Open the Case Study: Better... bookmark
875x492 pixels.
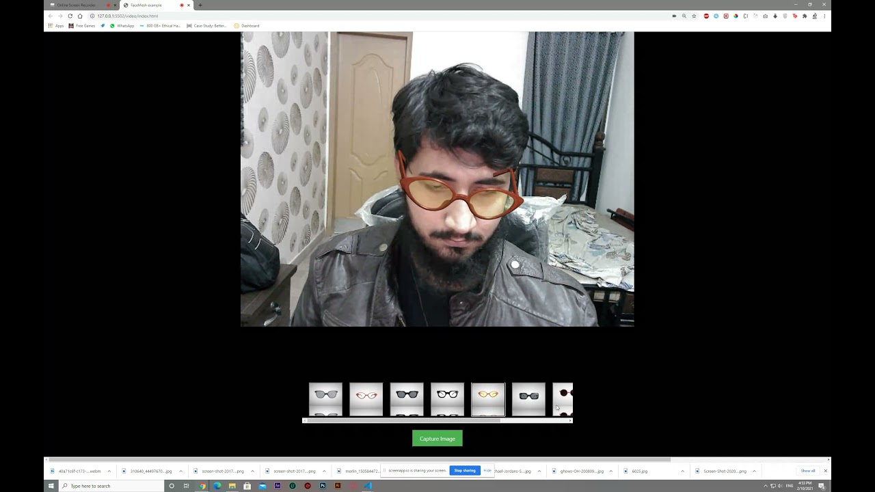(x=206, y=26)
